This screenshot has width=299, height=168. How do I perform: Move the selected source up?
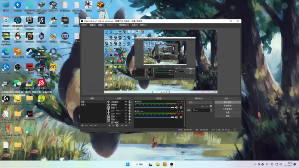[x=122, y=125]
